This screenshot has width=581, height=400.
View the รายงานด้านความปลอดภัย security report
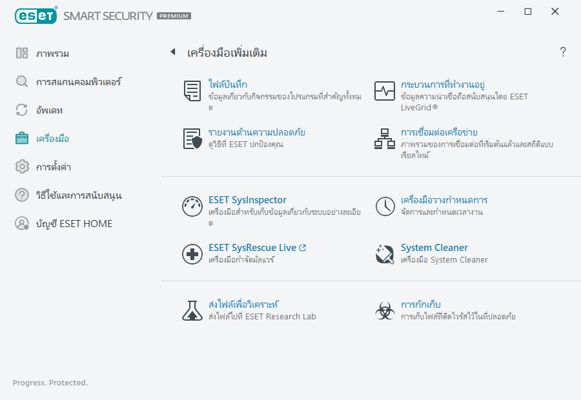(x=257, y=134)
